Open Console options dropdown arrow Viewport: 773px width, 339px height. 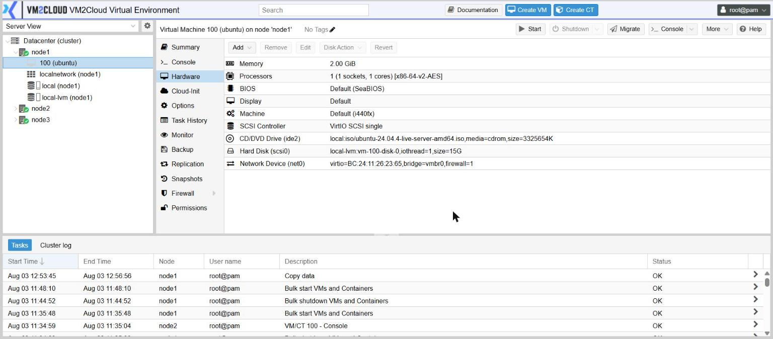[x=692, y=29]
